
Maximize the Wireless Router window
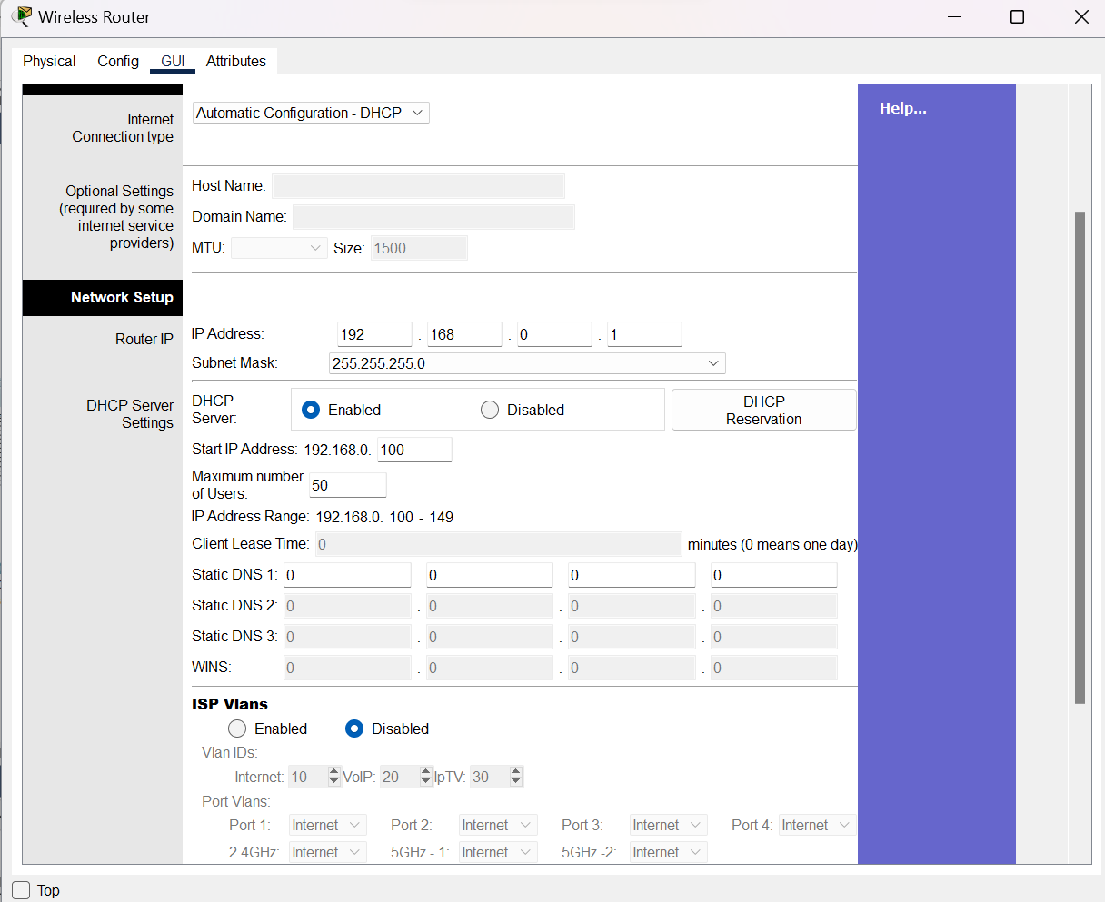point(1017,17)
